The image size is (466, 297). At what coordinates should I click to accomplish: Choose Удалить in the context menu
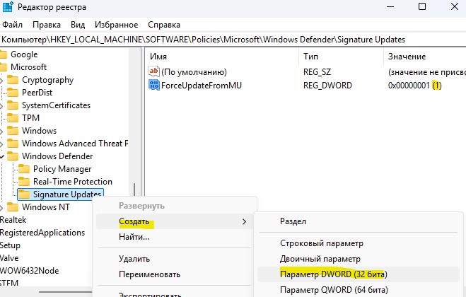pos(175,259)
